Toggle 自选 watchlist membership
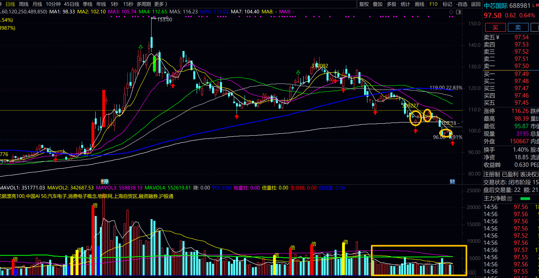The image size is (539, 278). click(462, 4)
